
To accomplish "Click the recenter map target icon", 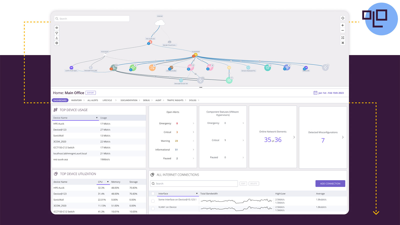I will pos(343,18).
